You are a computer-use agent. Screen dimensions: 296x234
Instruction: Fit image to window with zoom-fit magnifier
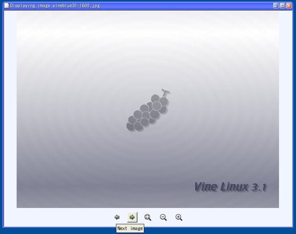(147, 217)
